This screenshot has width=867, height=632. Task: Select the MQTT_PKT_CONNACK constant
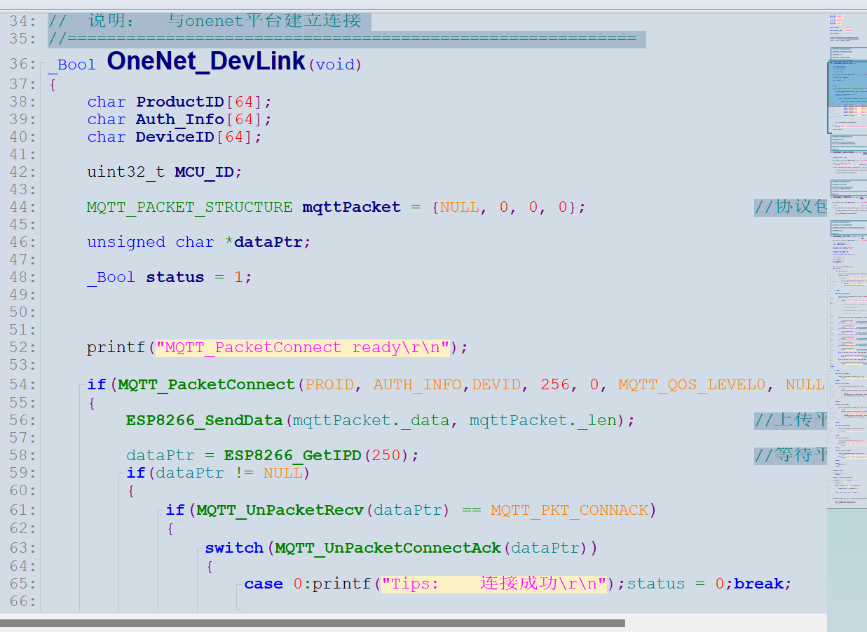[x=569, y=510]
